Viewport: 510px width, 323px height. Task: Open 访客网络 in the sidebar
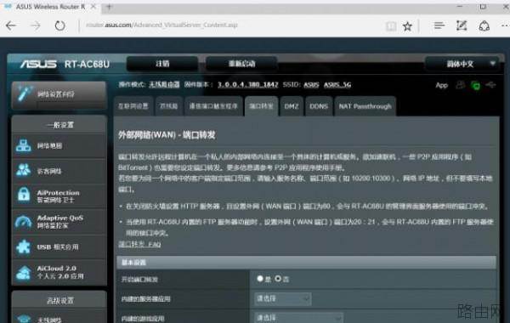[x=59, y=171]
